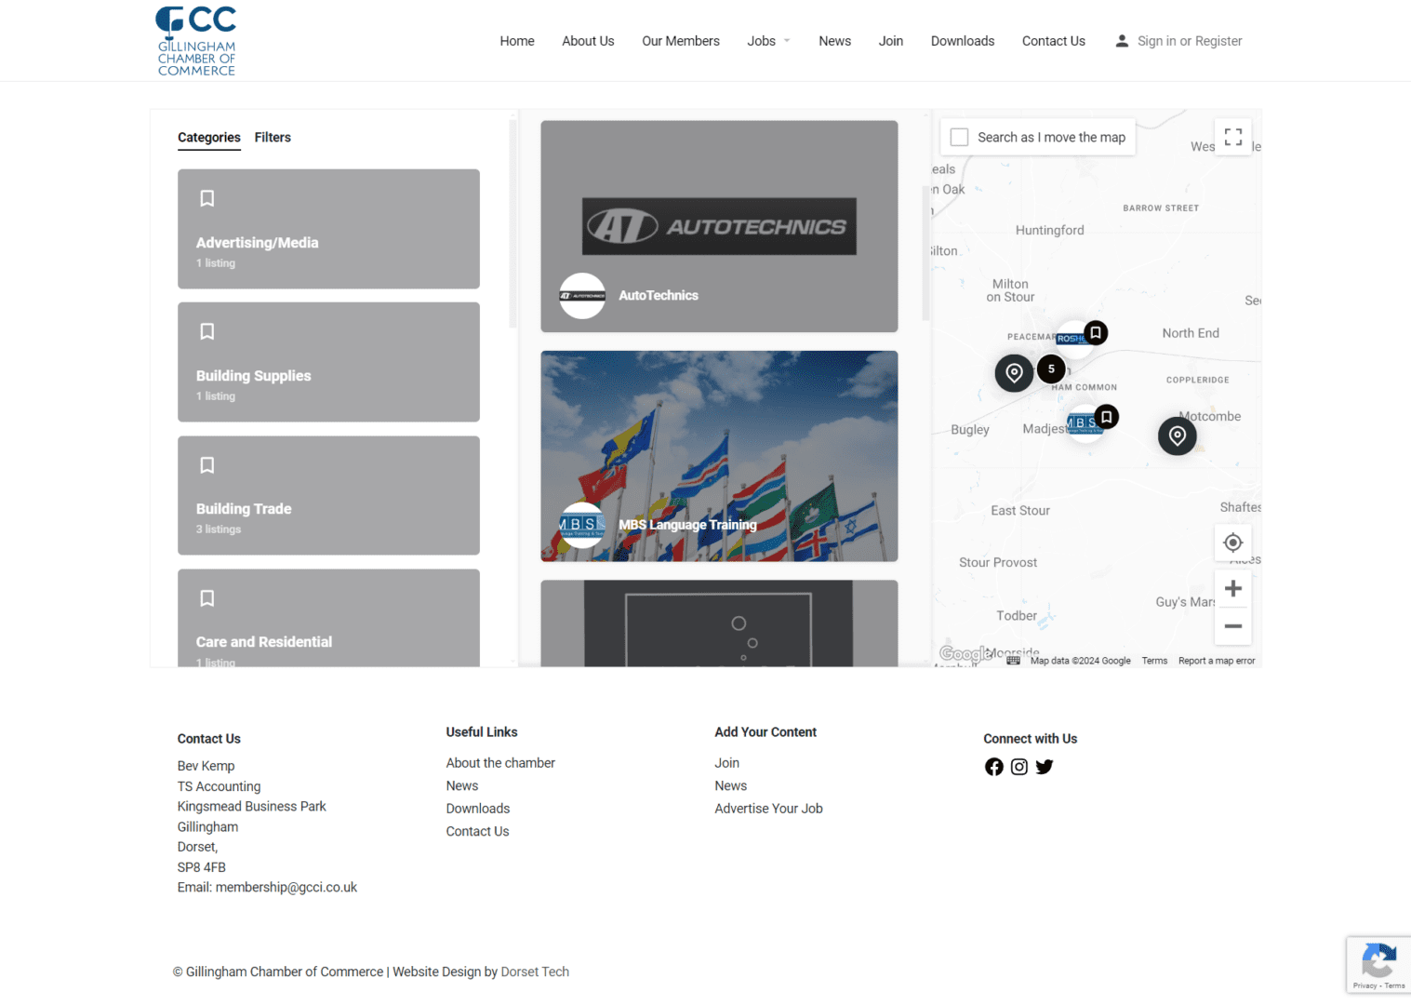1411x1005 pixels.
Task: Open Contact Us under Useful Links
Action: pos(478,832)
